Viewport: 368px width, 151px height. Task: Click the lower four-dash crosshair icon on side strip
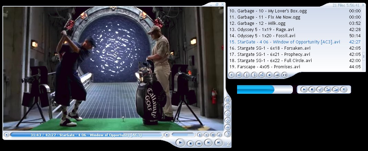(x=227, y=120)
